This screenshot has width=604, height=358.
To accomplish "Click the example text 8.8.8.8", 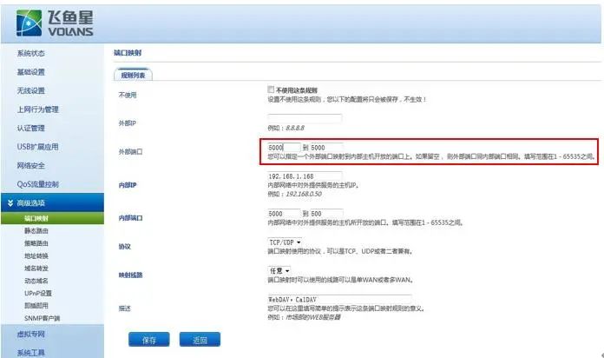I will 295,128.
